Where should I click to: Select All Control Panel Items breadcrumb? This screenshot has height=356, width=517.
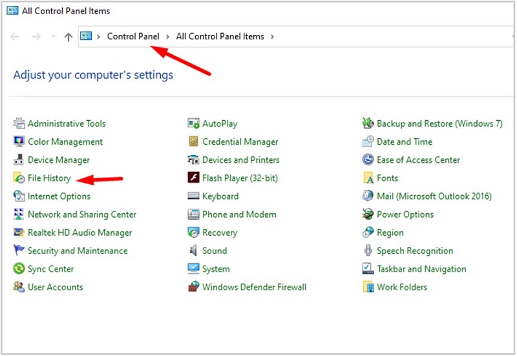click(x=220, y=37)
